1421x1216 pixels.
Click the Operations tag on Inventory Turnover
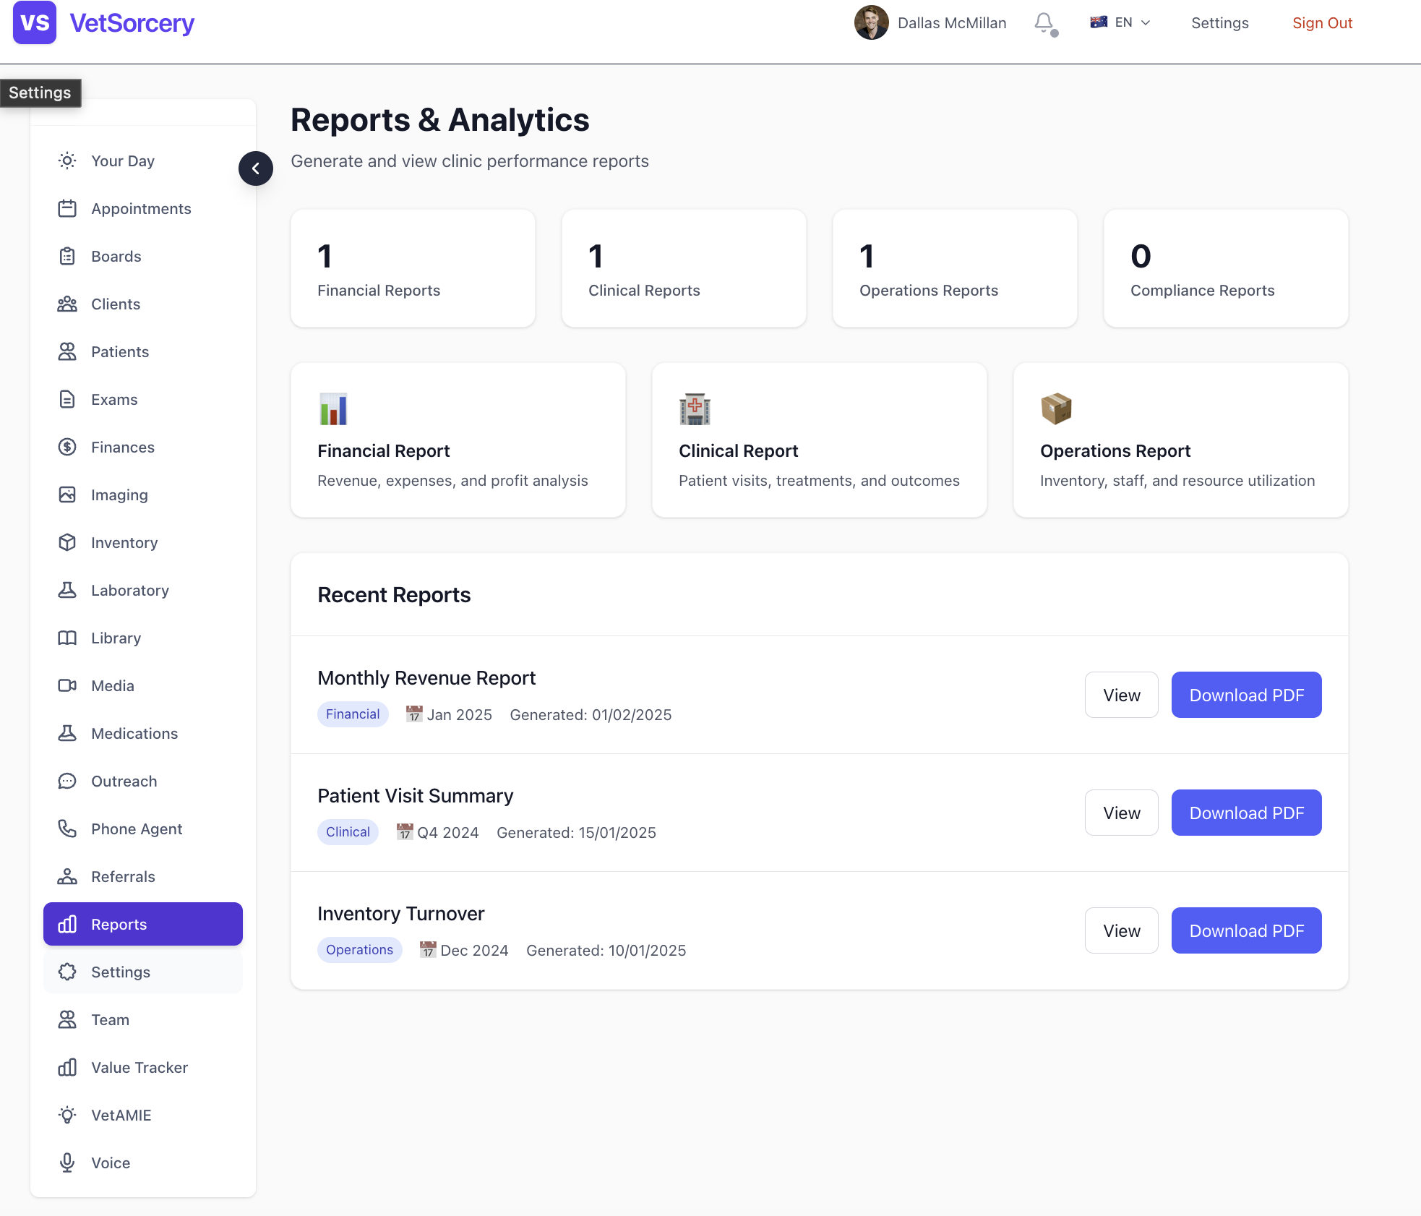[x=359, y=950]
